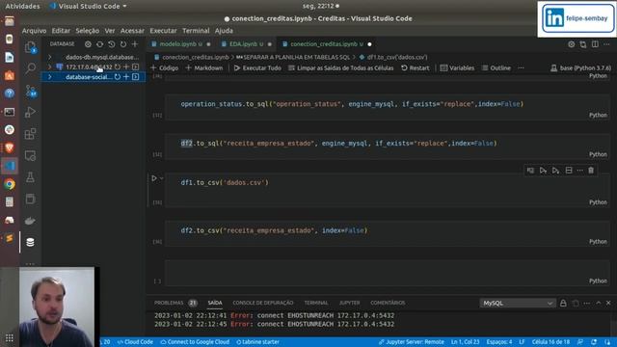Open terminal for database-social connection
The image size is (617, 347).
(135, 77)
